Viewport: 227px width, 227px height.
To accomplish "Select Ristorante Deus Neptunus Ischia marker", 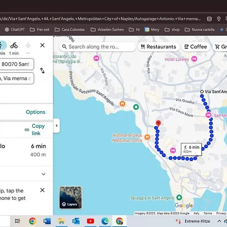I will point(147,137).
